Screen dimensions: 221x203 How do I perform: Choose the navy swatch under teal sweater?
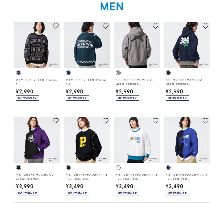68,73
